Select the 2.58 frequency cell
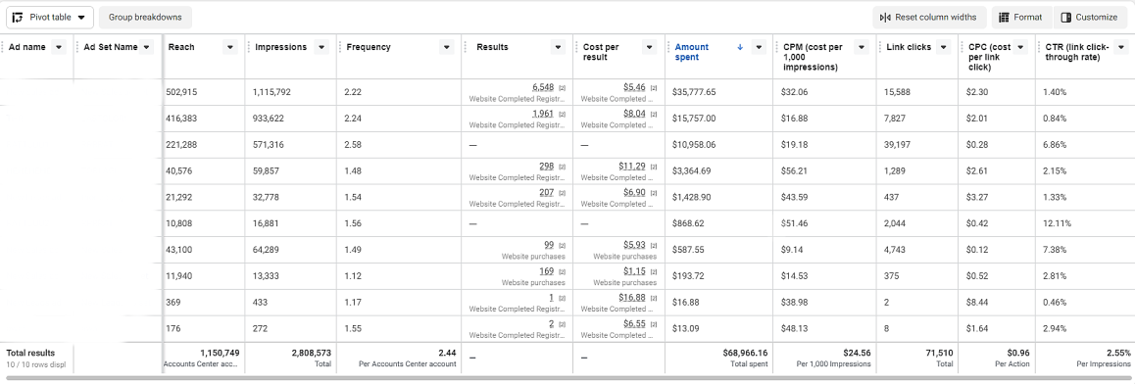The height and width of the screenshot is (384, 1135). (x=399, y=145)
